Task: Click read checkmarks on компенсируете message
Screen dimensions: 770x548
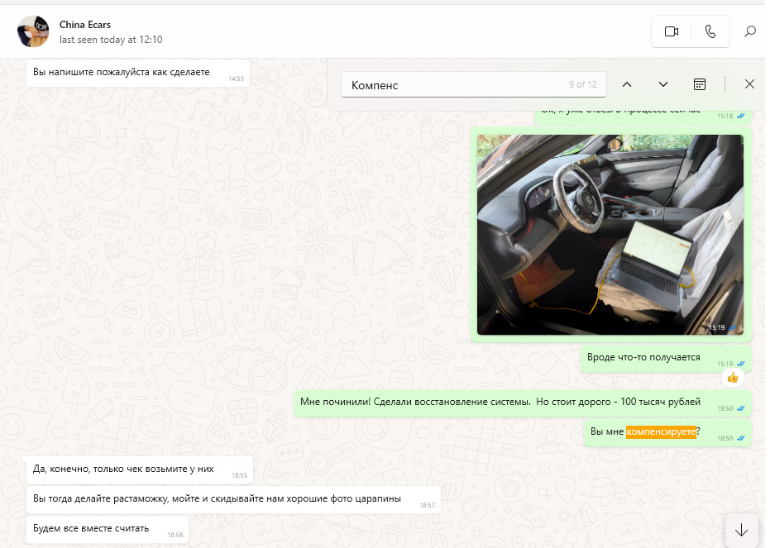Action: point(741,438)
